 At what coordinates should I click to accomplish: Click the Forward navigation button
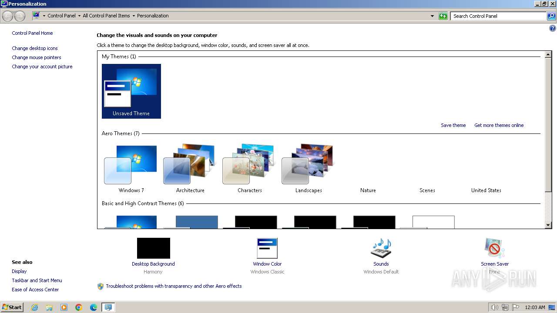pyautogui.click(x=20, y=16)
